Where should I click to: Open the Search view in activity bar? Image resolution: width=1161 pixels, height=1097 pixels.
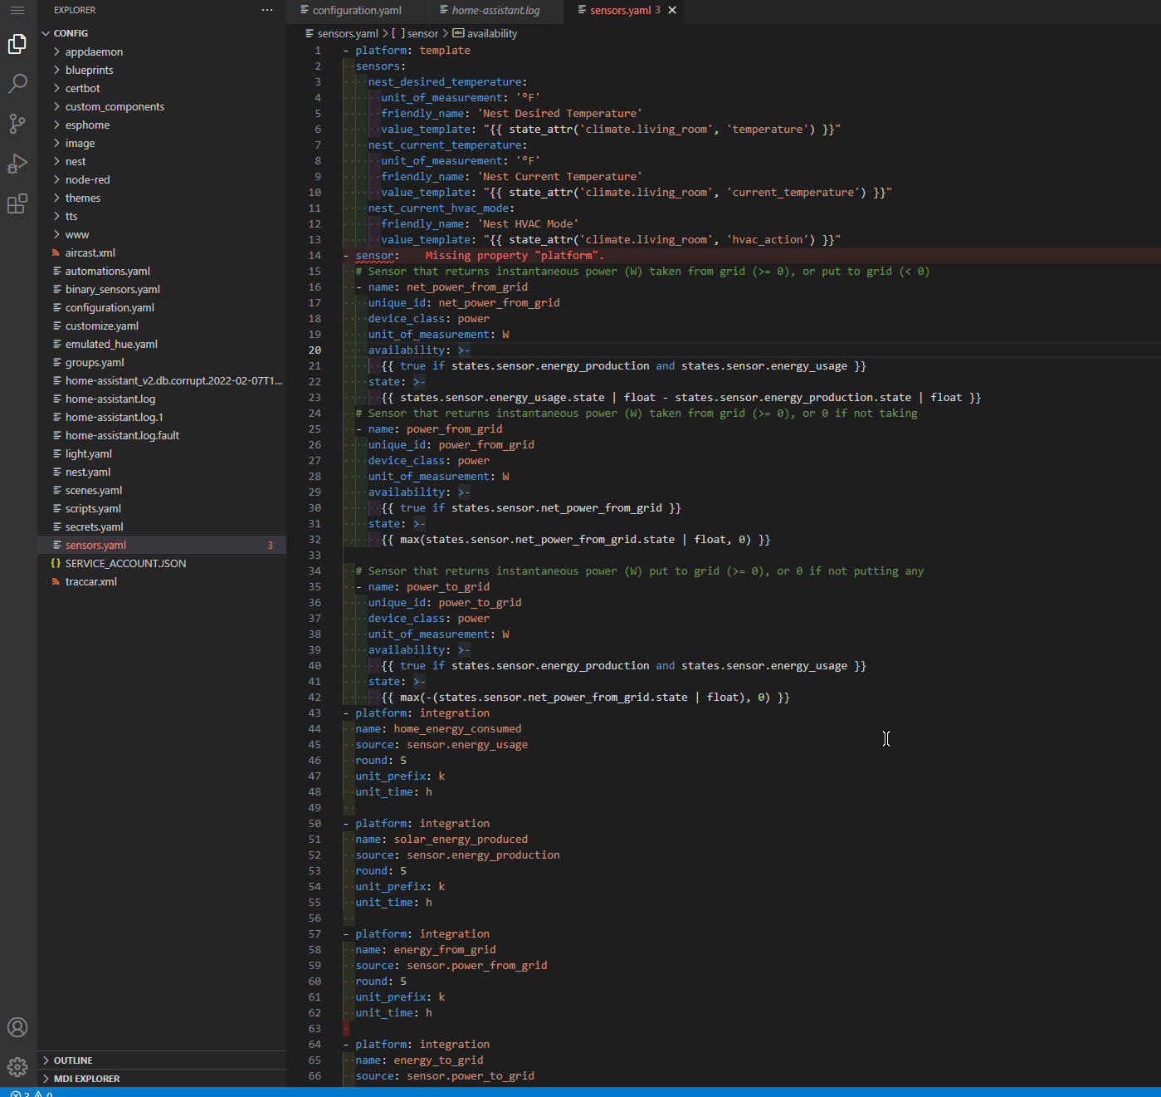17,84
